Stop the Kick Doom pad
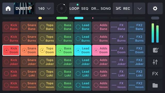The image size is (165, 93). click(11, 50)
